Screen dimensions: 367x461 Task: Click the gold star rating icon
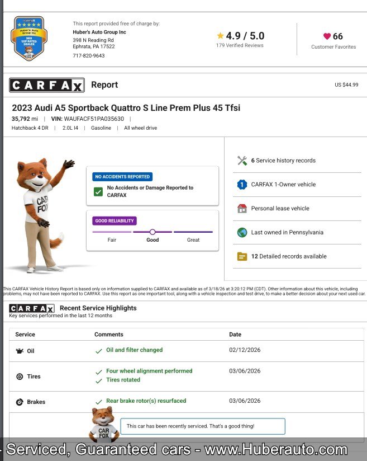click(x=221, y=36)
